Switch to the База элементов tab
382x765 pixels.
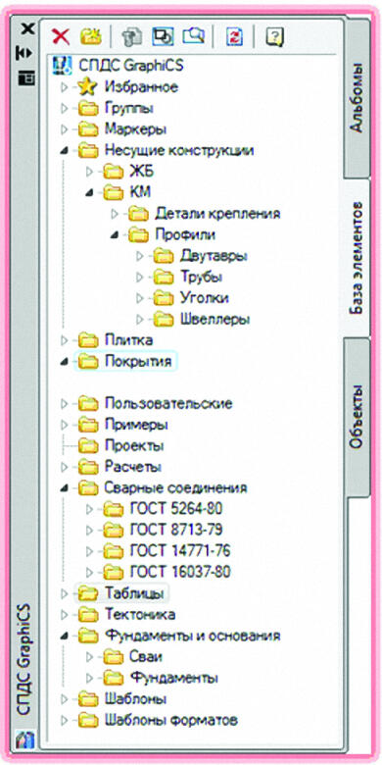point(357,258)
